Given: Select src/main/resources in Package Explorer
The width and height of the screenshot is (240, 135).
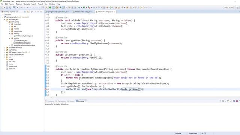Looking at the screenshot, I should (15, 48).
